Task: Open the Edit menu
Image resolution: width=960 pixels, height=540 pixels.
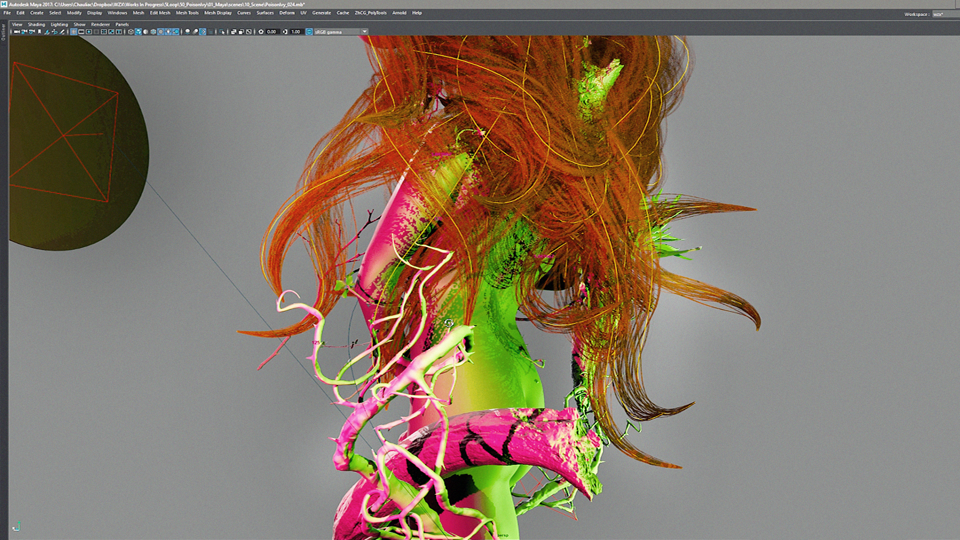Action: (x=20, y=13)
